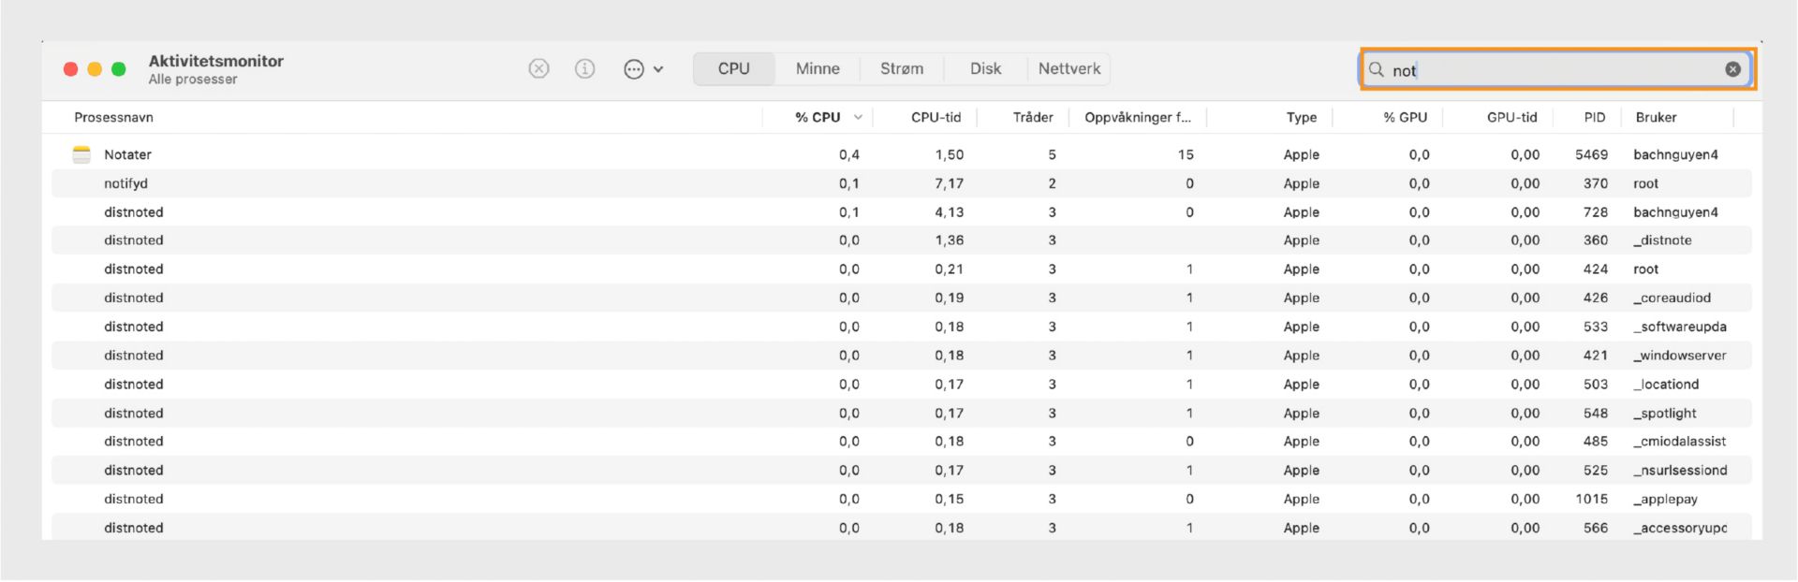Select the CPU tab
Viewport: 1798px width, 582px height.
point(733,69)
